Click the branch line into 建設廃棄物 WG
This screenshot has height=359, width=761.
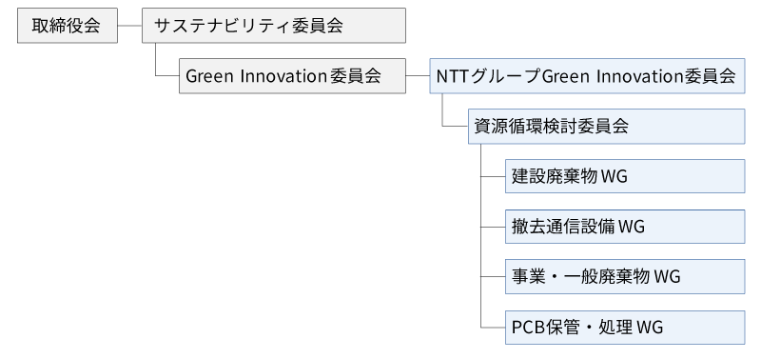coord(493,176)
